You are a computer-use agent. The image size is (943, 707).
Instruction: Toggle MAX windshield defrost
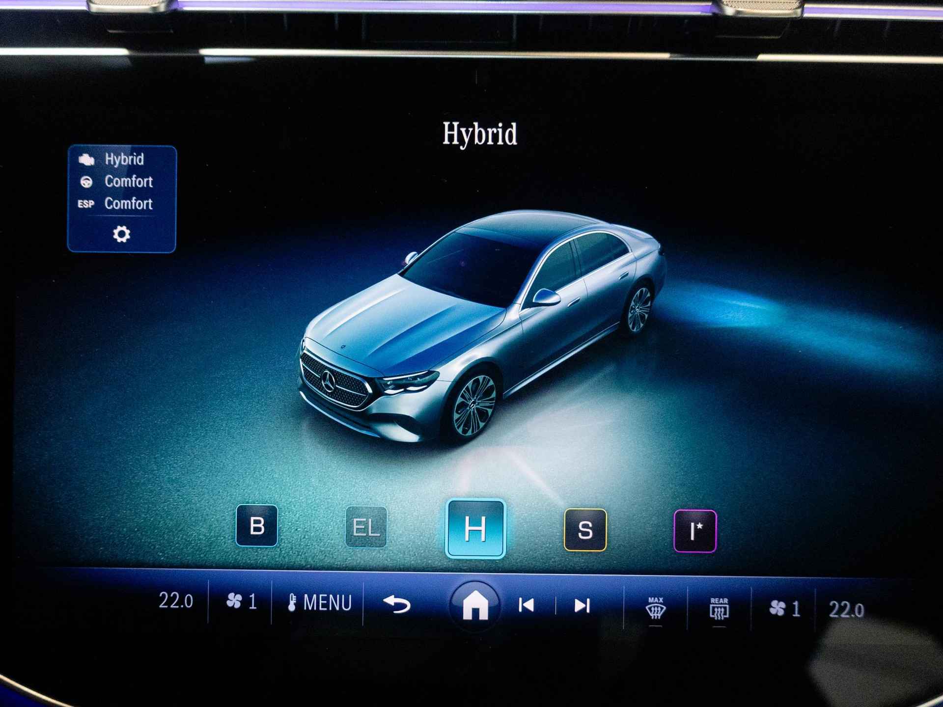(656, 608)
